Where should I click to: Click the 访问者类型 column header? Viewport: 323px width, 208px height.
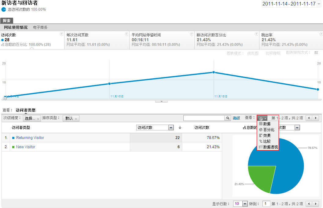coord(21,128)
